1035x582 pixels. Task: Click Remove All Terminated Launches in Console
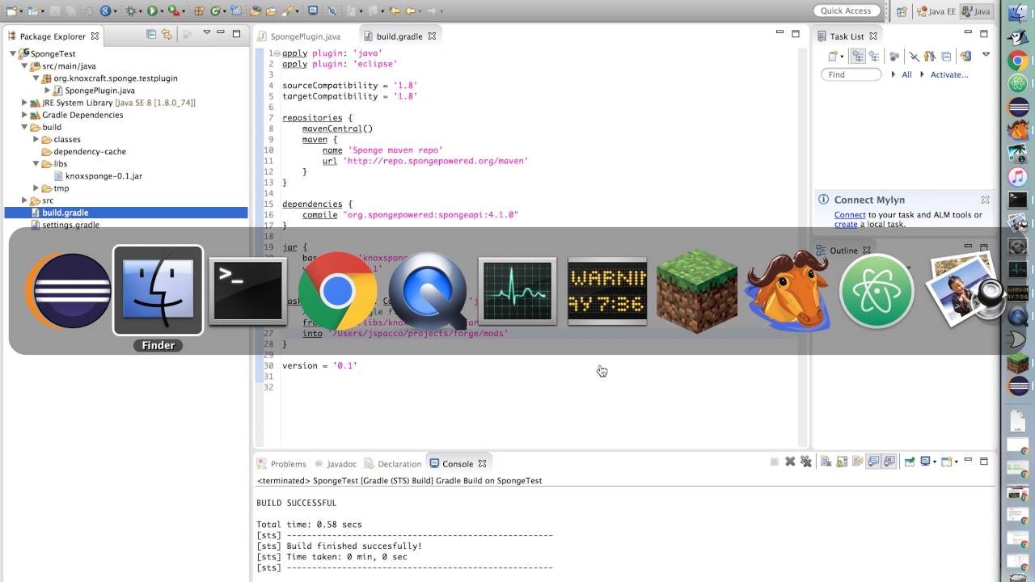(x=806, y=462)
